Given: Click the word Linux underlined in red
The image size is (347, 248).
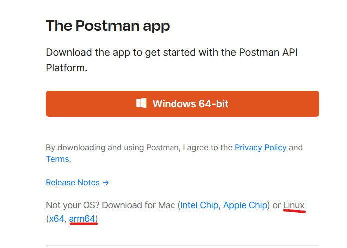Looking at the screenshot, I should coord(294,205).
